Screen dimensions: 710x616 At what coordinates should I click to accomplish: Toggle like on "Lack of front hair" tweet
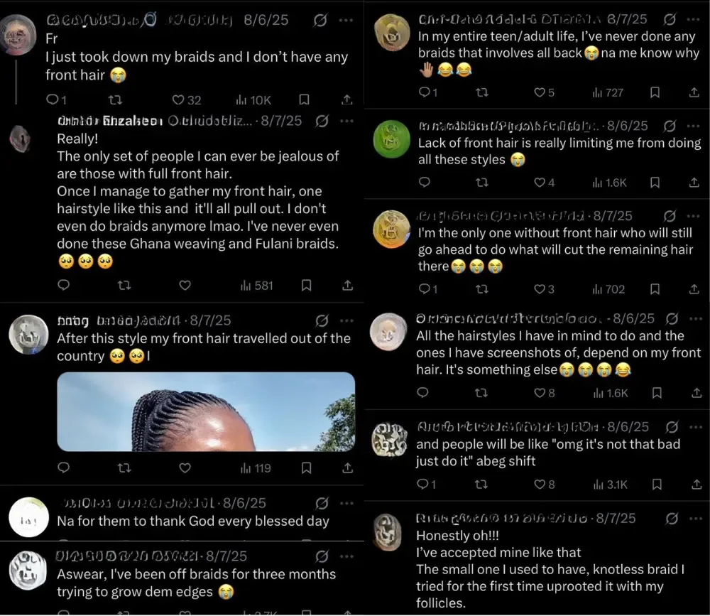point(544,183)
